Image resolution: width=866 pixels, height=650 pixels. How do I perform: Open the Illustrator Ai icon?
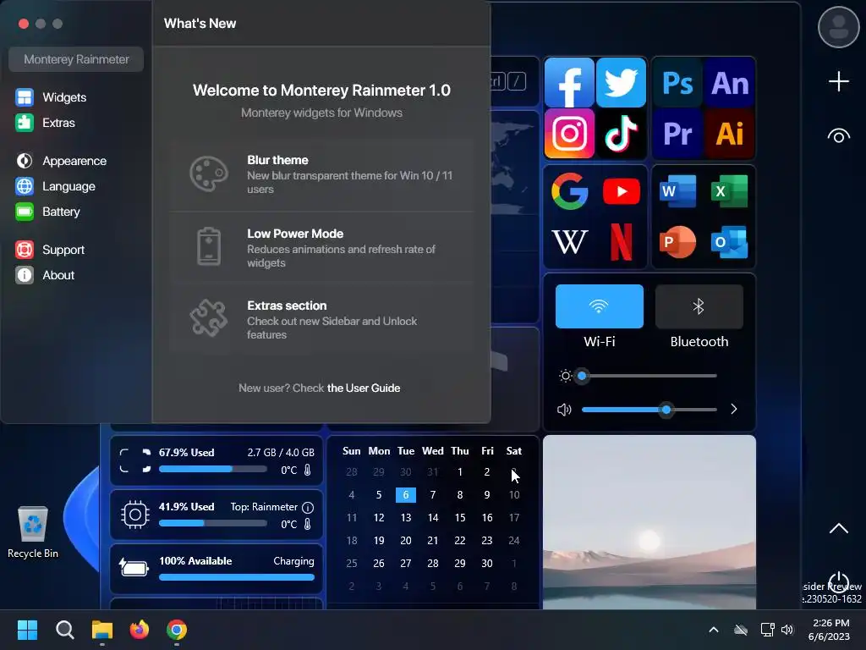click(730, 133)
